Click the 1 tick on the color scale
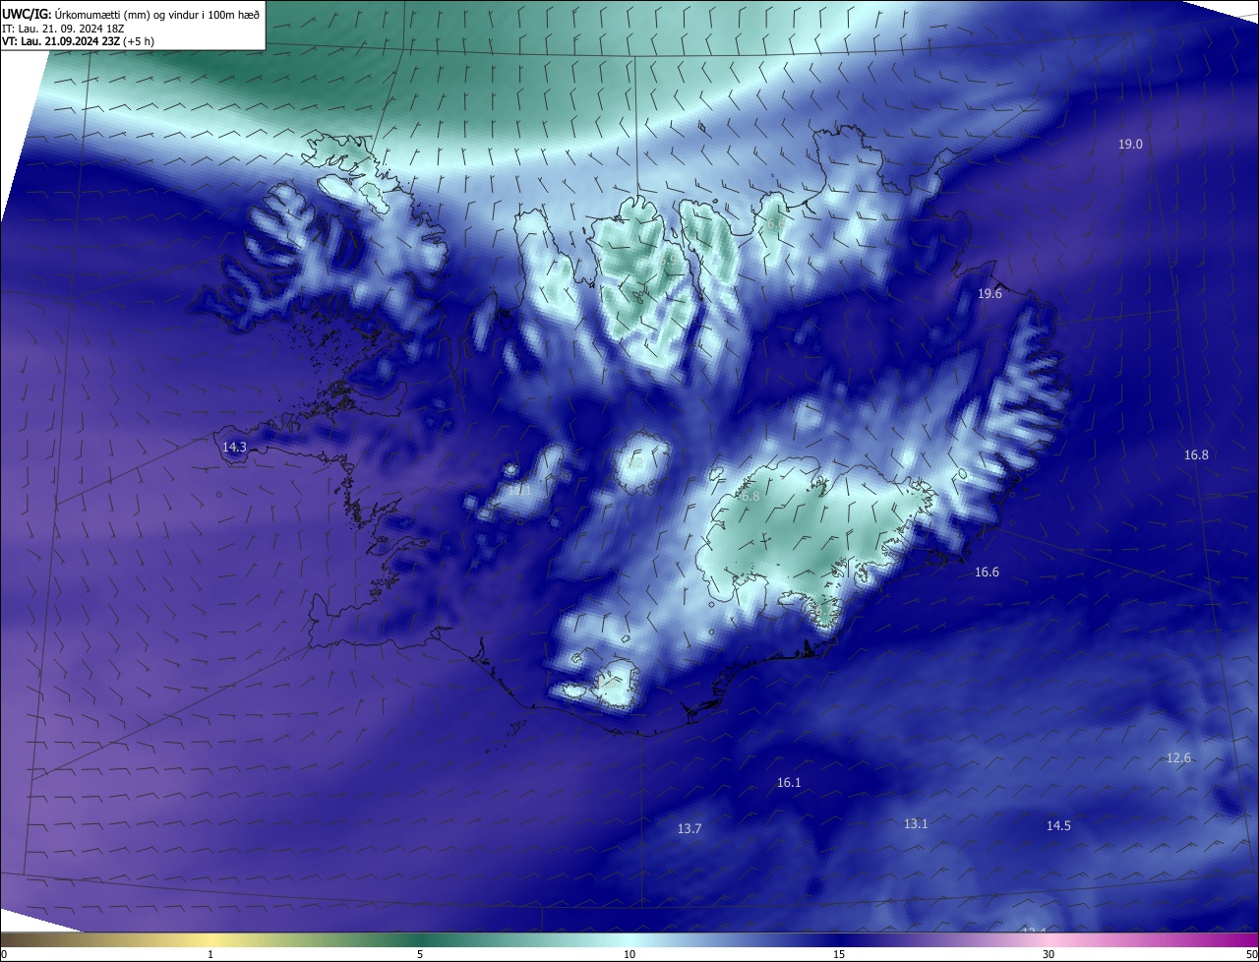This screenshot has height=962, width=1259. (x=210, y=954)
